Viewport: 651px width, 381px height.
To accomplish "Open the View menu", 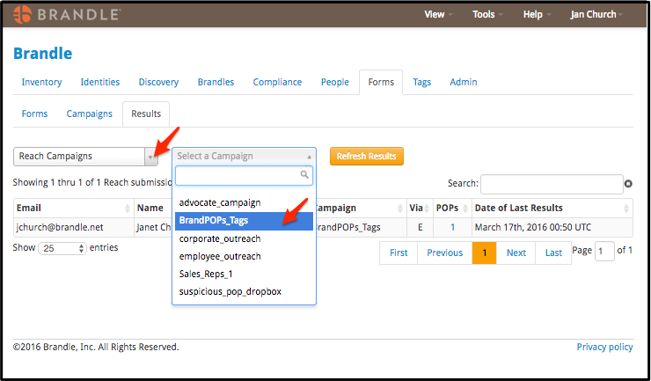I will click(439, 14).
